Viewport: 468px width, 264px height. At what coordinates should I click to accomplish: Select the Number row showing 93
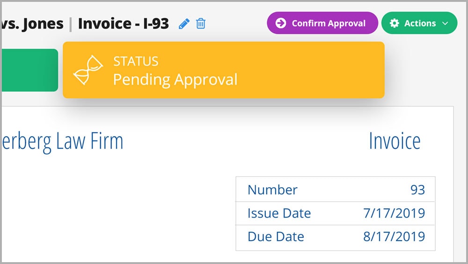coord(336,189)
